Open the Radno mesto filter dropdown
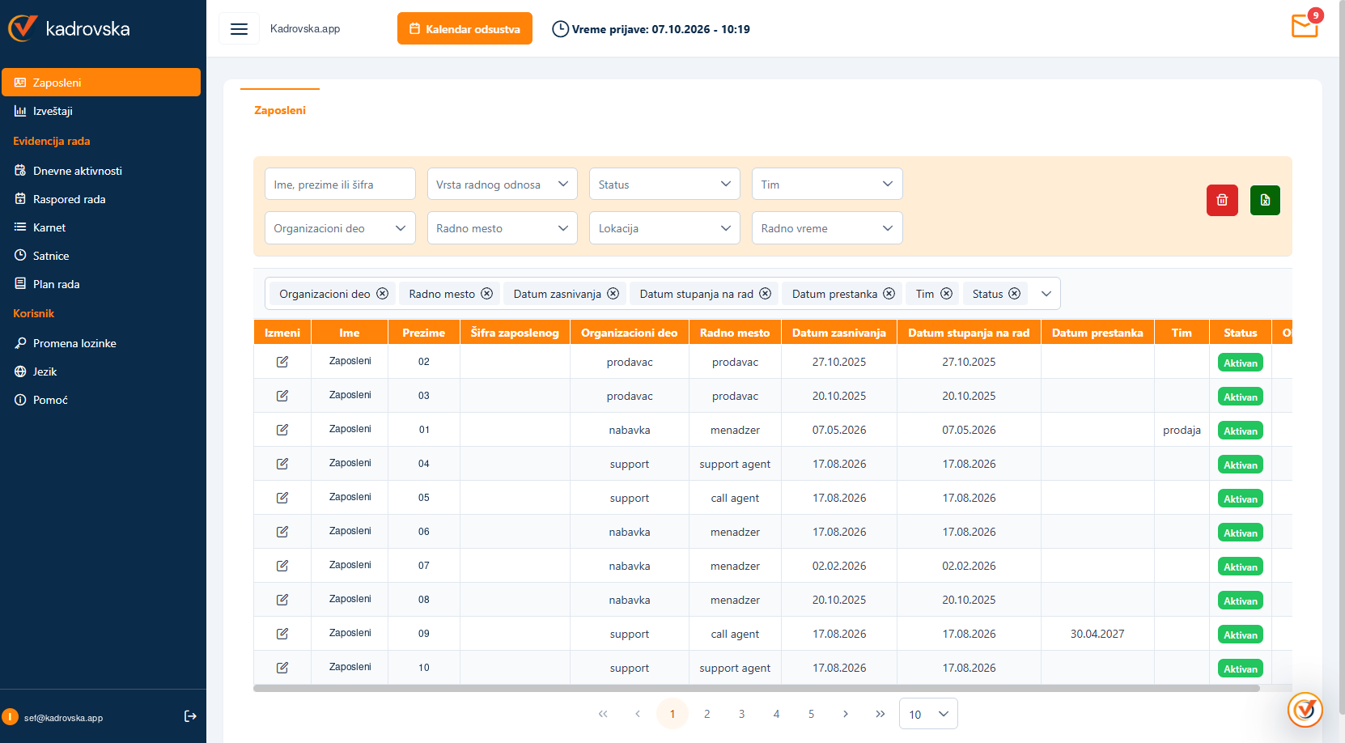The height and width of the screenshot is (743, 1345). click(502, 227)
